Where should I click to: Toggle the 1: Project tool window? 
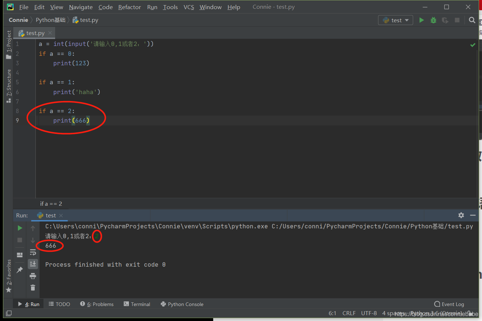(x=9, y=45)
